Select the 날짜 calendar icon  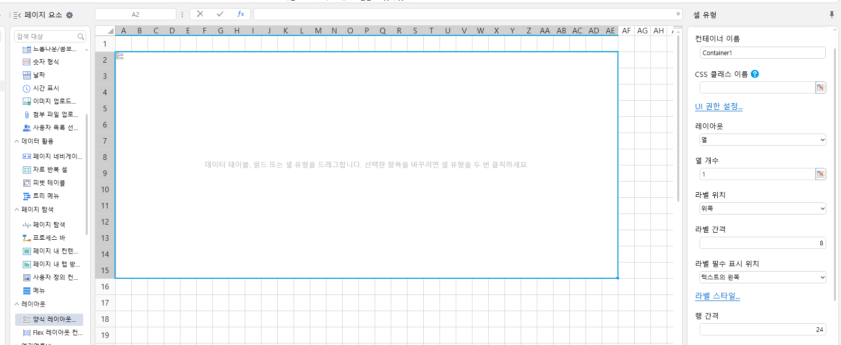(x=27, y=75)
